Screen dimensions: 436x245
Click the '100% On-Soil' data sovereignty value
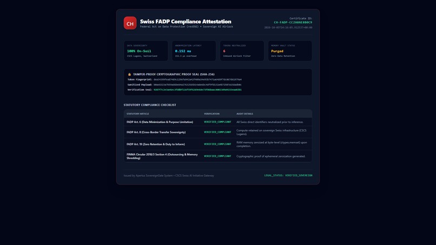click(139, 51)
